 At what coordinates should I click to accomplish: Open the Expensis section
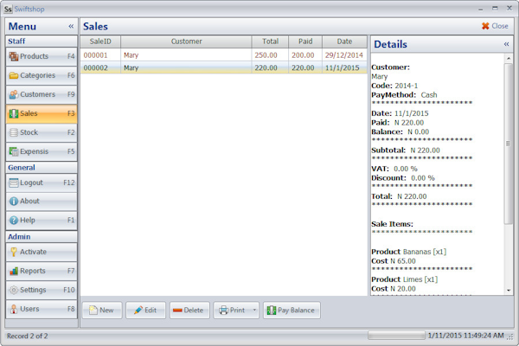(x=42, y=151)
